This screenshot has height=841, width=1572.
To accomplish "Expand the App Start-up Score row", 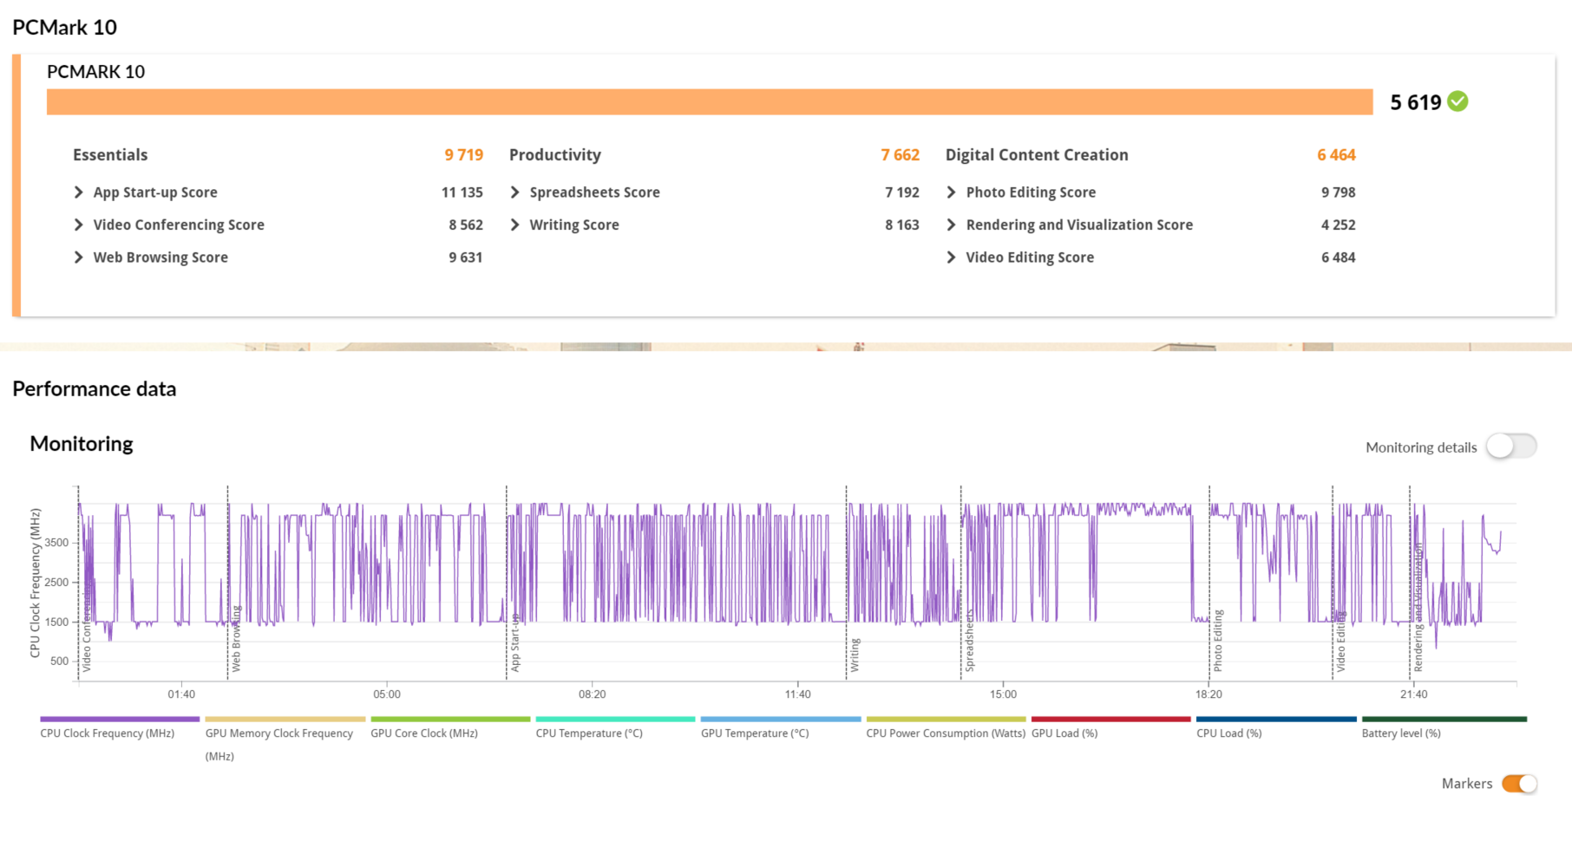I will pyautogui.click(x=79, y=192).
